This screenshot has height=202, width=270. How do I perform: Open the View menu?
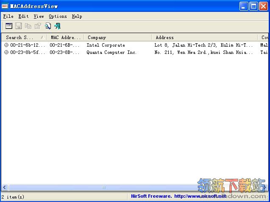39,17
